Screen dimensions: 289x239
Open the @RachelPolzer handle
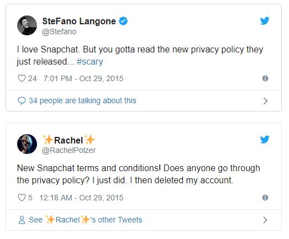pyautogui.click(x=69, y=150)
